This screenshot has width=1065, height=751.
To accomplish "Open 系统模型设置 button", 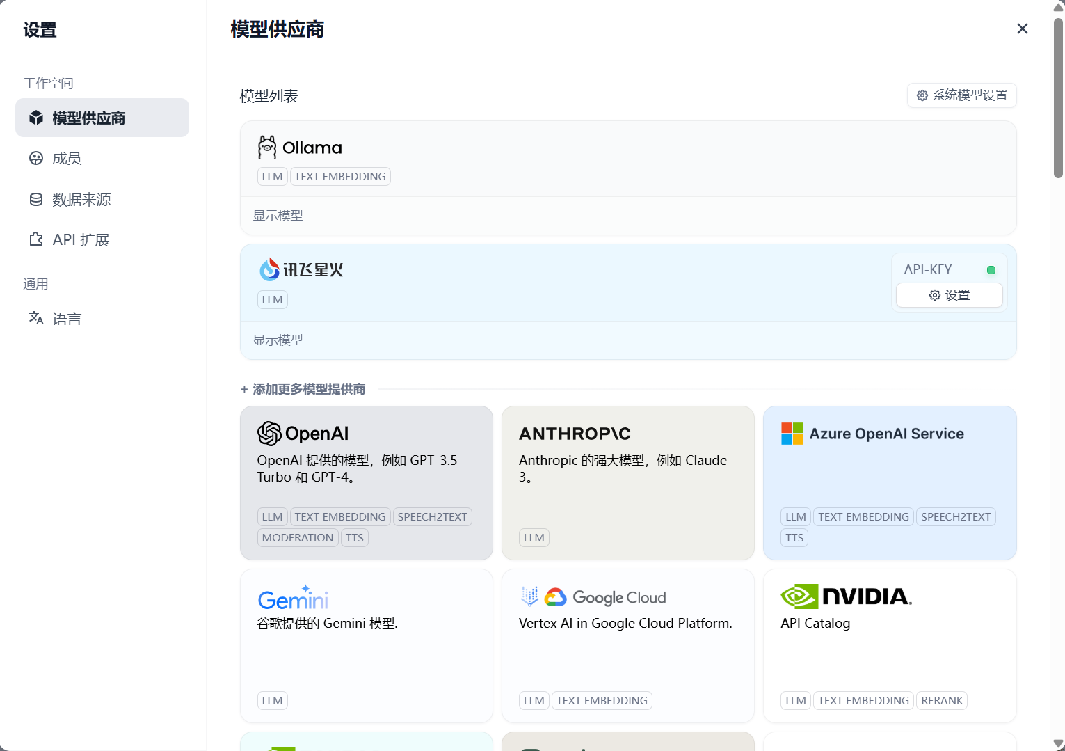I will click(961, 95).
